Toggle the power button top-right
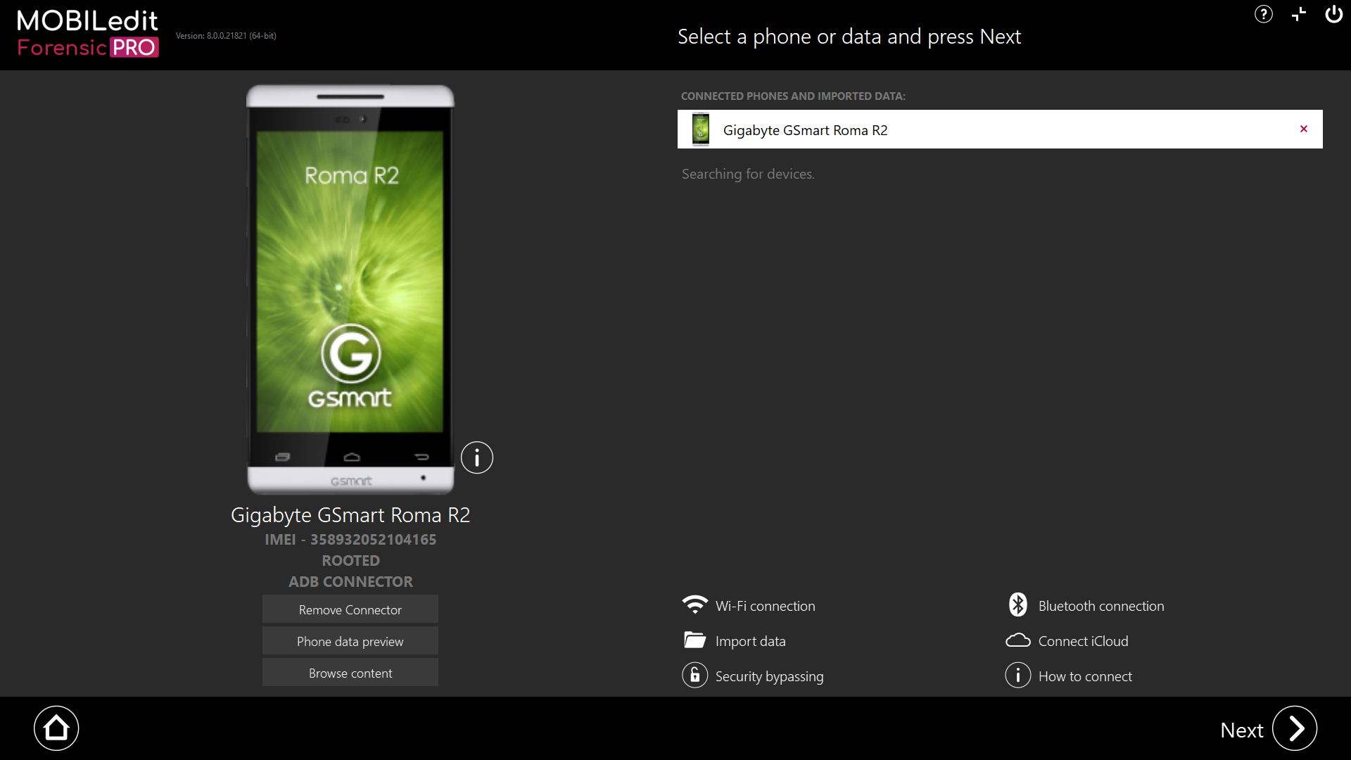Image resolution: width=1351 pixels, height=760 pixels. coord(1331,15)
